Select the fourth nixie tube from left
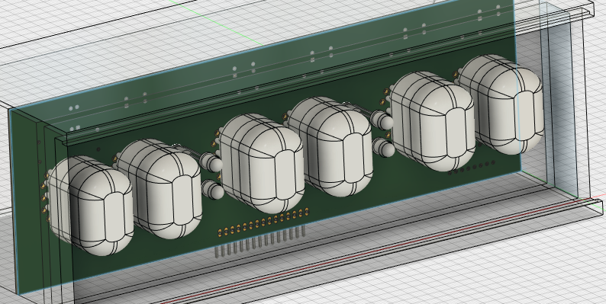Screen dimensions: 606x304 [330, 146]
